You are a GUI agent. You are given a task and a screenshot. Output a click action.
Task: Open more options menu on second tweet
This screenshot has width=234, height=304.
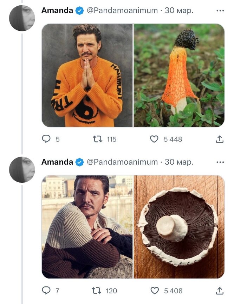click(x=220, y=162)
